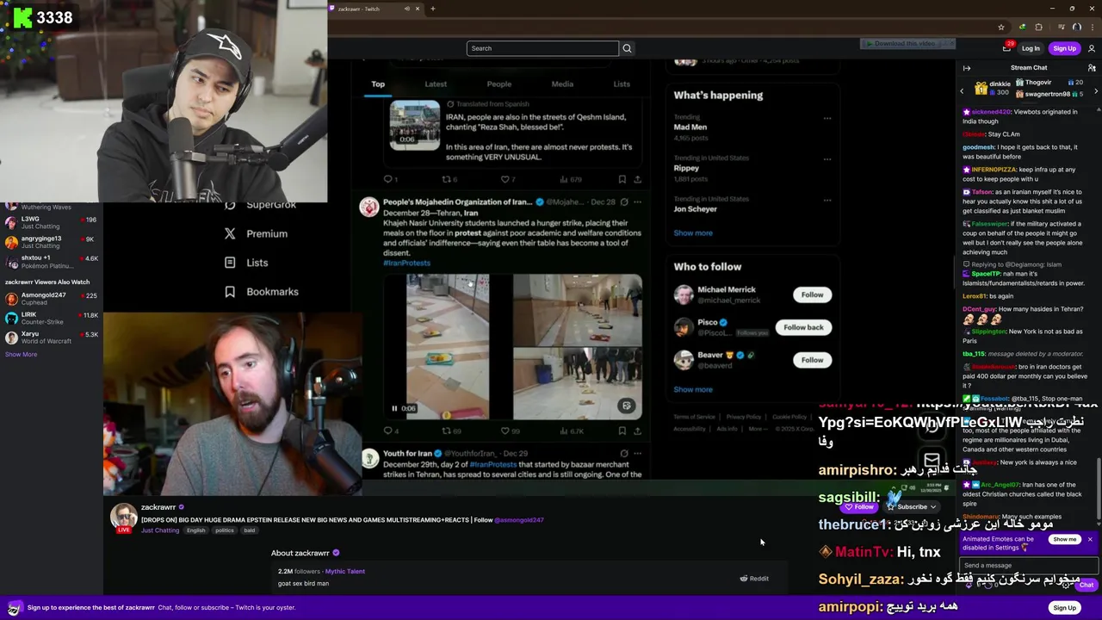The width and height of the screenshot is (1102, 620).
Task: Switch to the Top search tab
Action: pos(378,84)
